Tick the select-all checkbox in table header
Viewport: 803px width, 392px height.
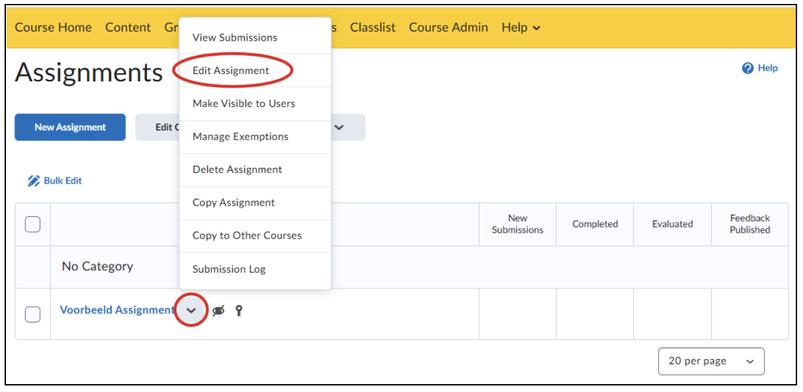33,224
